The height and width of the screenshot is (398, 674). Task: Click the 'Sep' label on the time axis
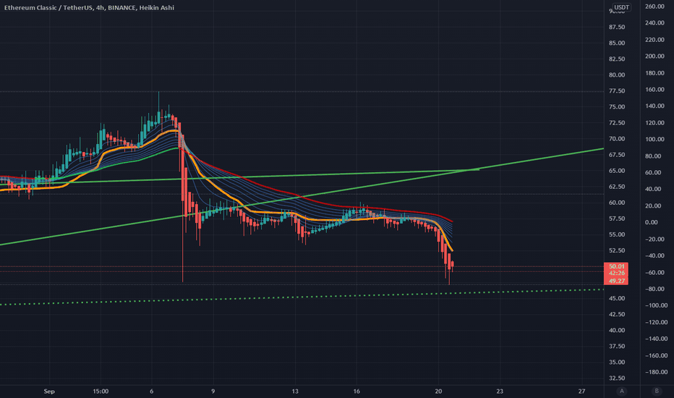click(x=49, y=391)
